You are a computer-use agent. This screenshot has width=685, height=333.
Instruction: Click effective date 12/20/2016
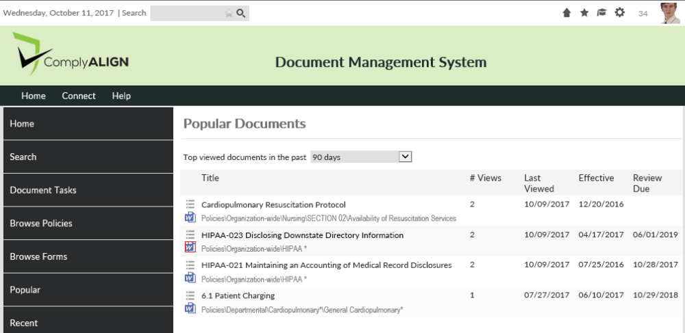click(x=601, y=204)
